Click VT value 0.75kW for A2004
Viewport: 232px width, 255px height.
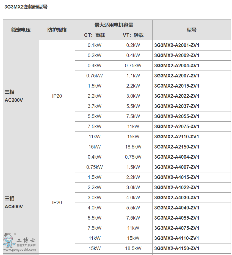(x=133, y=66)
